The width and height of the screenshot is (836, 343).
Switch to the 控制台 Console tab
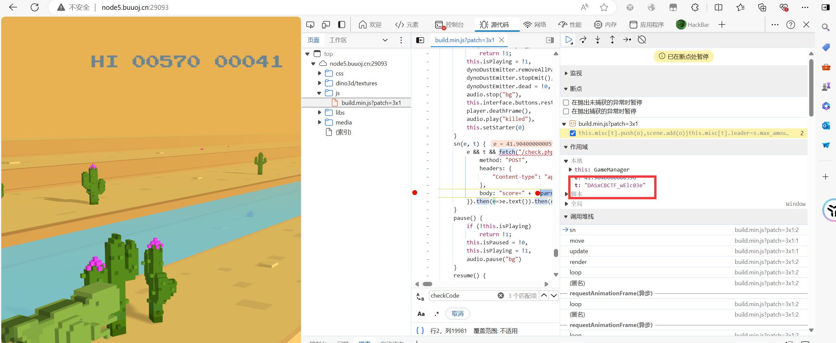click(450, 24)
